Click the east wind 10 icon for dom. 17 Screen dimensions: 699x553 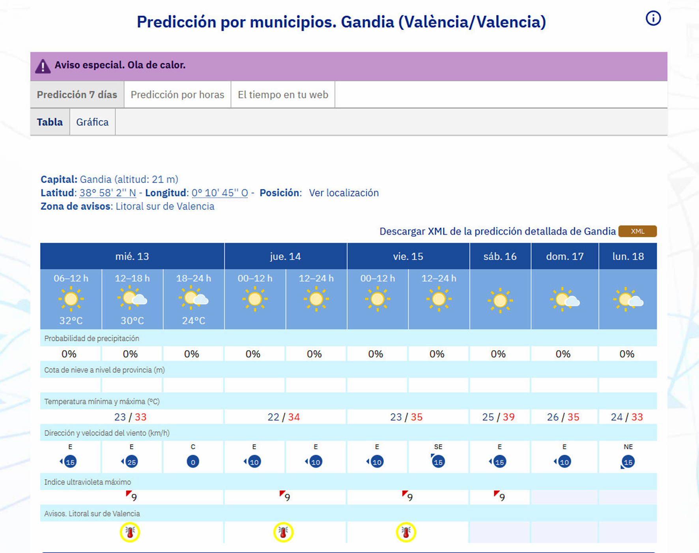pos(563,461)
